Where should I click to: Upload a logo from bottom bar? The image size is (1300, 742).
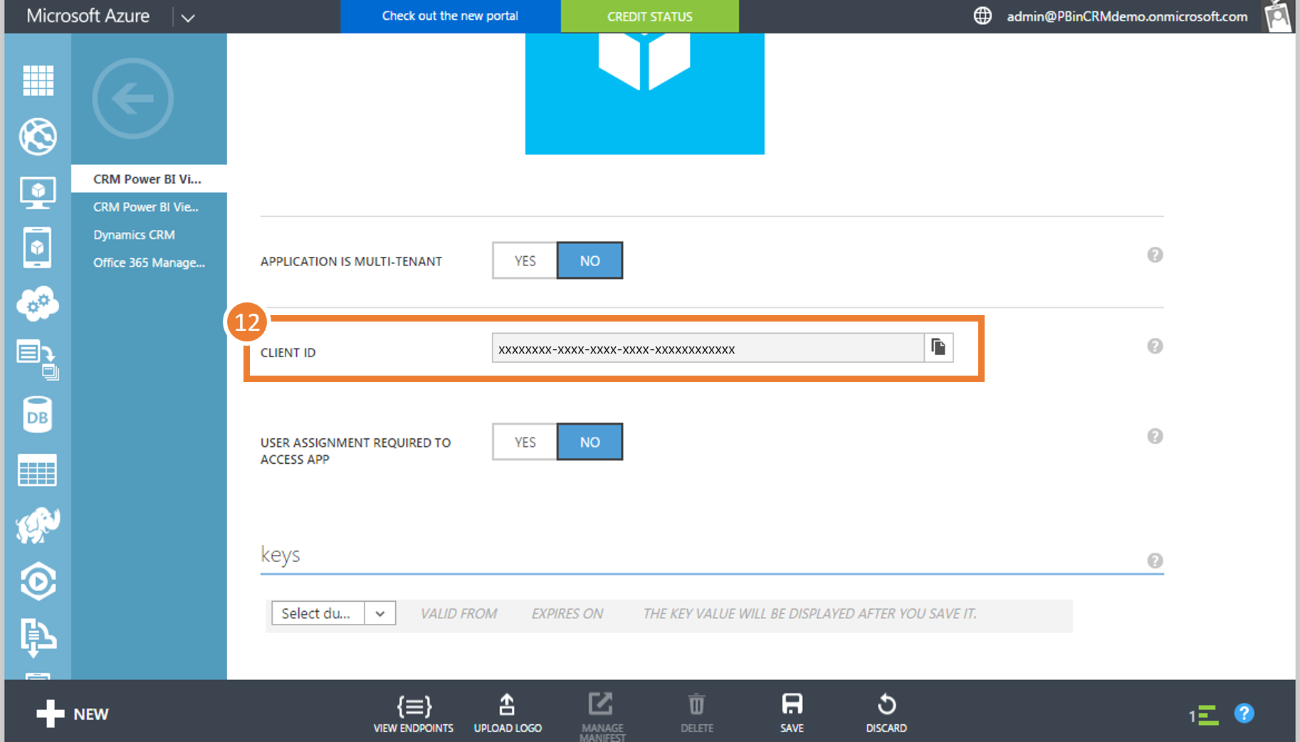pyautogui.click(x=508, y=714)
